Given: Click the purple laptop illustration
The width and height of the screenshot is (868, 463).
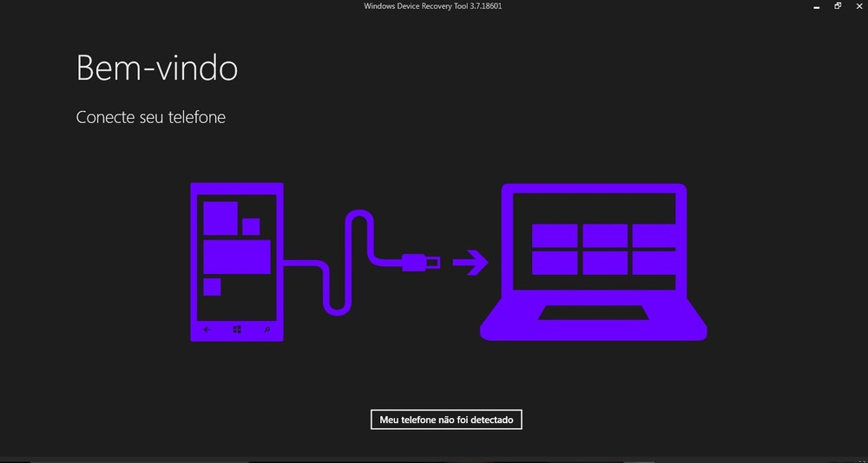Looking at the screenshot, I should pos(594,261).
